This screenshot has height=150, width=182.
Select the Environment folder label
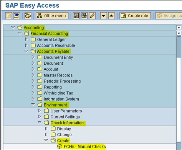pos(55,105)
